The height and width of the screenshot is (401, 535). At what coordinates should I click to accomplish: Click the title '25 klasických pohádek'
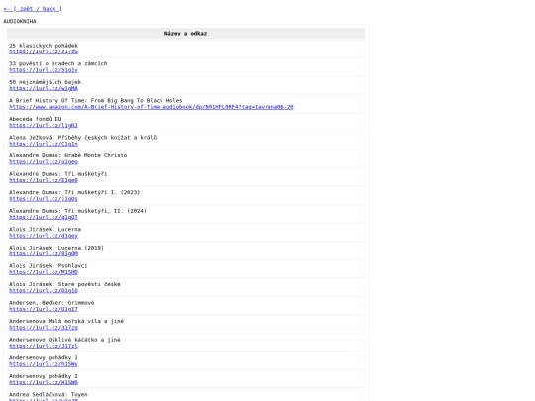coord(44,46)
